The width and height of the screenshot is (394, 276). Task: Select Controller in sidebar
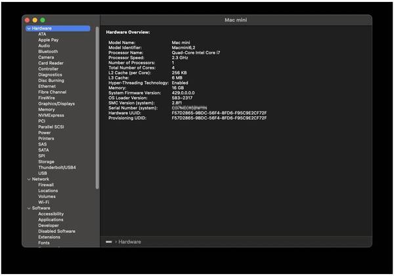click(48, 69)
